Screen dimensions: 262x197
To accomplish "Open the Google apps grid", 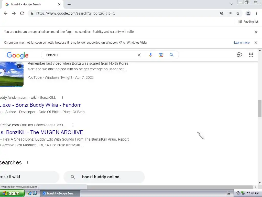I will 251,55.
